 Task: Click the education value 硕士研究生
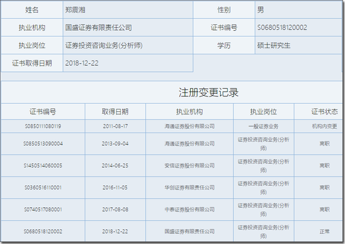[273, 46]
